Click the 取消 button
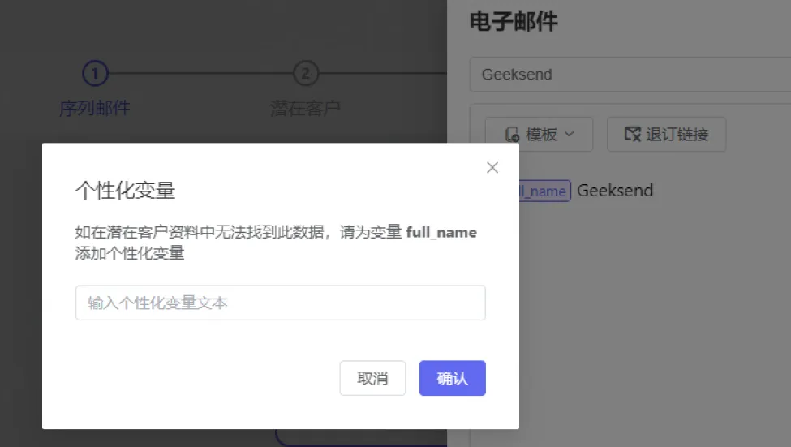The width and height of the screenshot is (791, 447). [372, 378]
